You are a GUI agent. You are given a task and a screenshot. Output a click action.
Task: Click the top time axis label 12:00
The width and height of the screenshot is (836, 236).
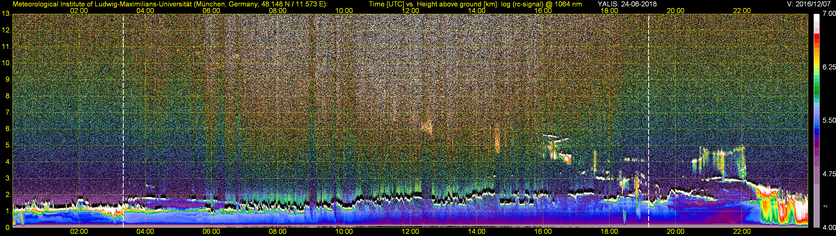410,11
